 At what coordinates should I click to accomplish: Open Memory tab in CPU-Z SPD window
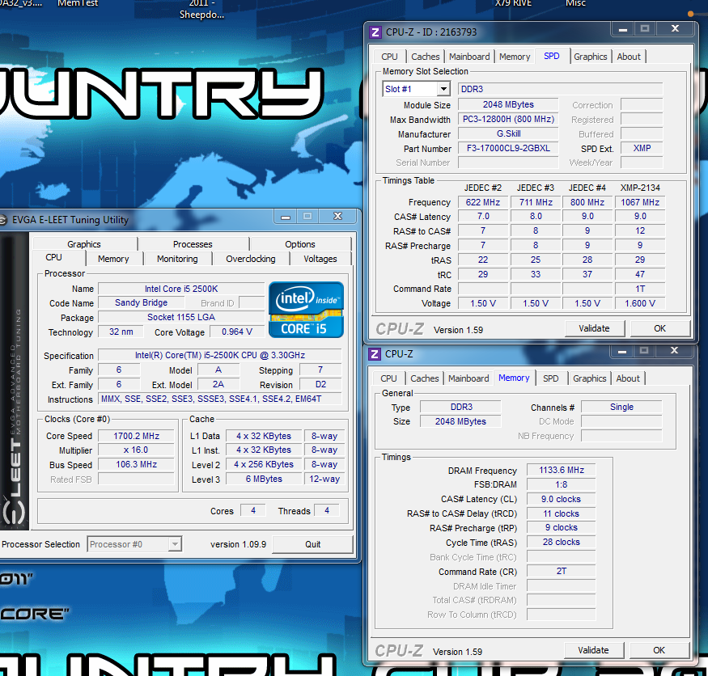pos(515,57)
